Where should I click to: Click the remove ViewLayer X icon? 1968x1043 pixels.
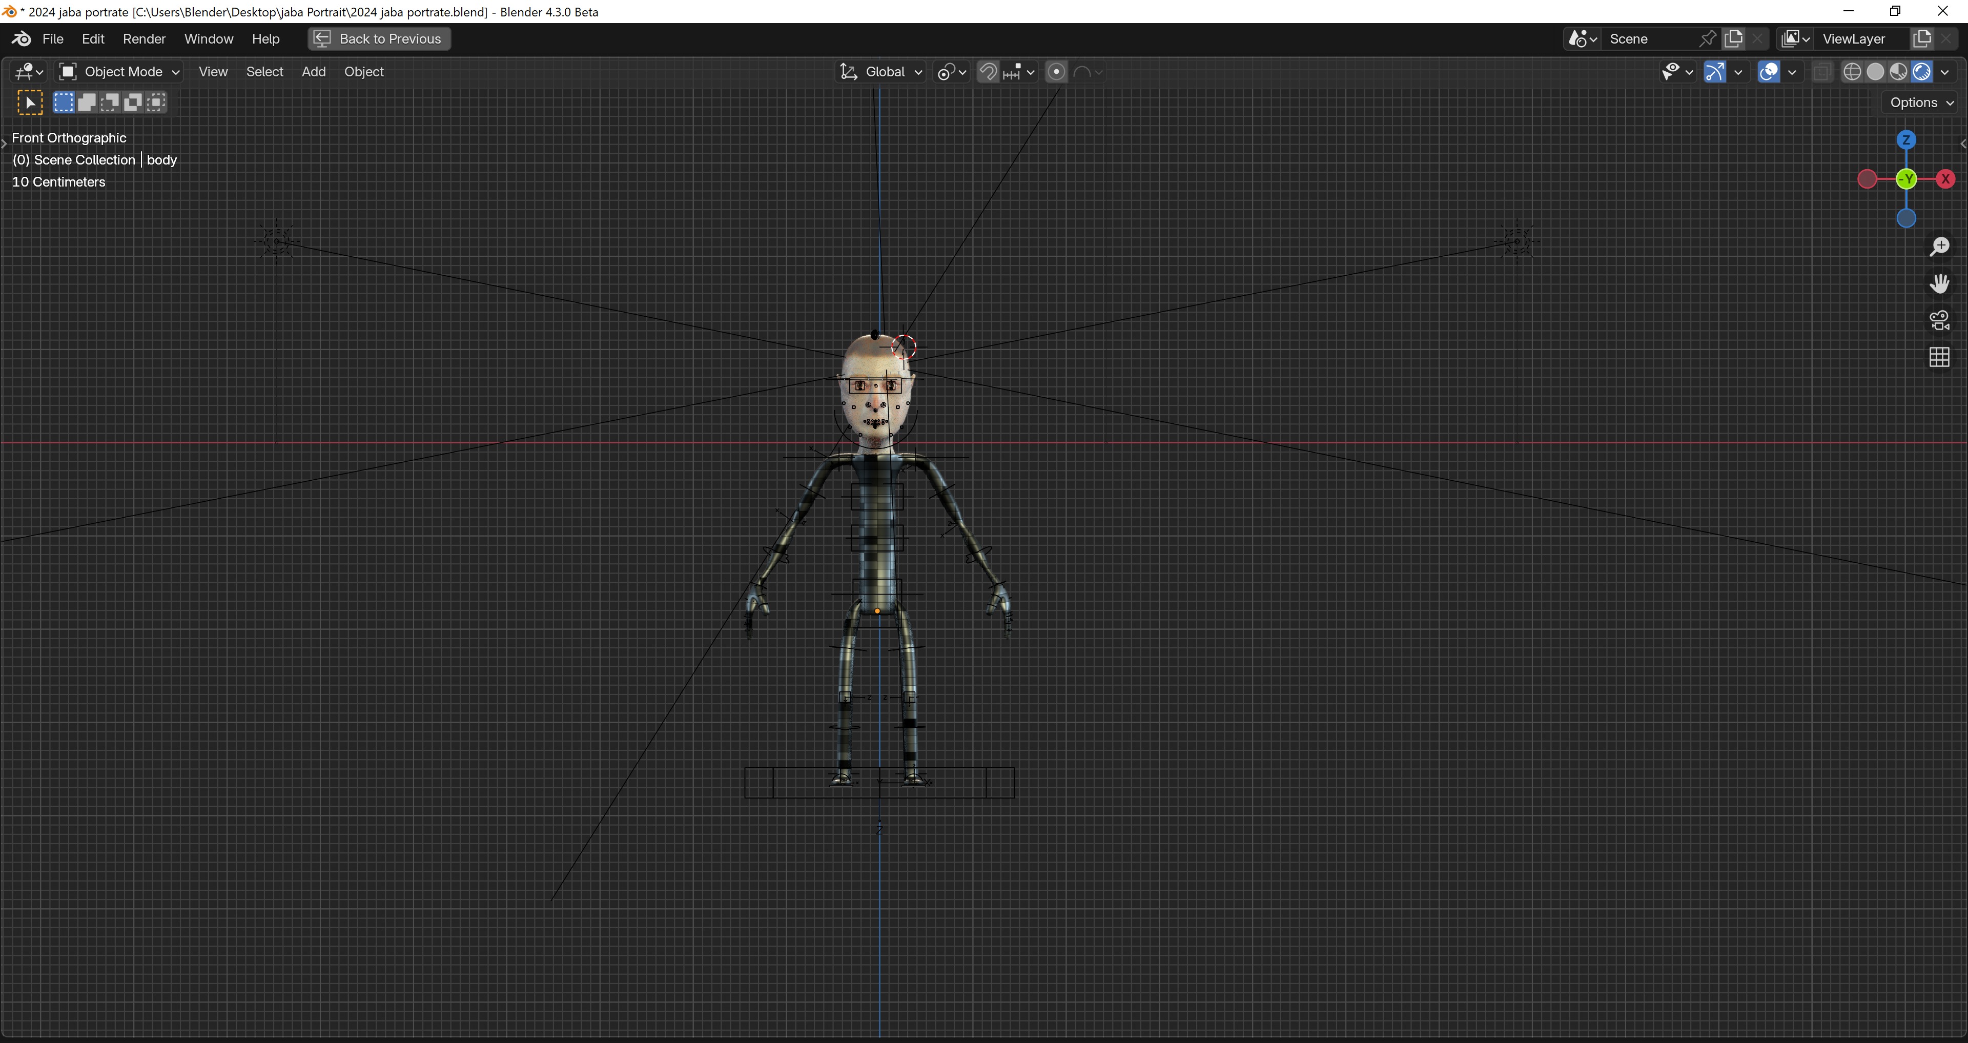[x=1946, y=39]
